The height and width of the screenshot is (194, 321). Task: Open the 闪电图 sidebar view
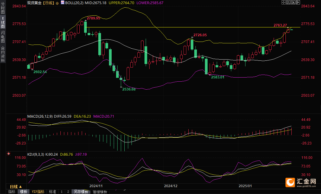coord(3,37)
